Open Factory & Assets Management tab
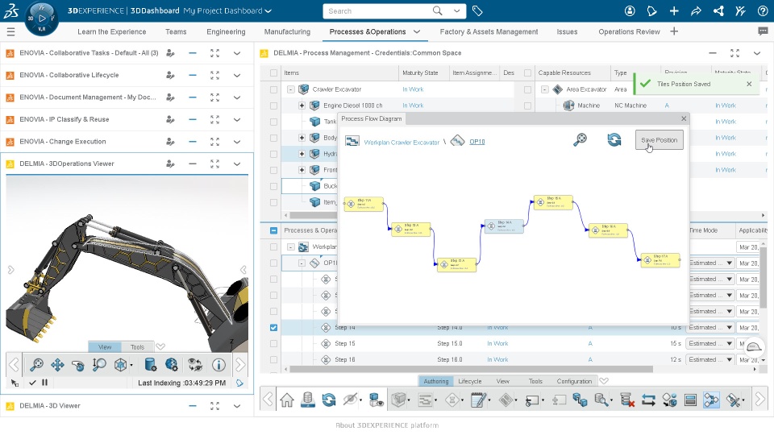774x435 pixels. tap(489, 31)
